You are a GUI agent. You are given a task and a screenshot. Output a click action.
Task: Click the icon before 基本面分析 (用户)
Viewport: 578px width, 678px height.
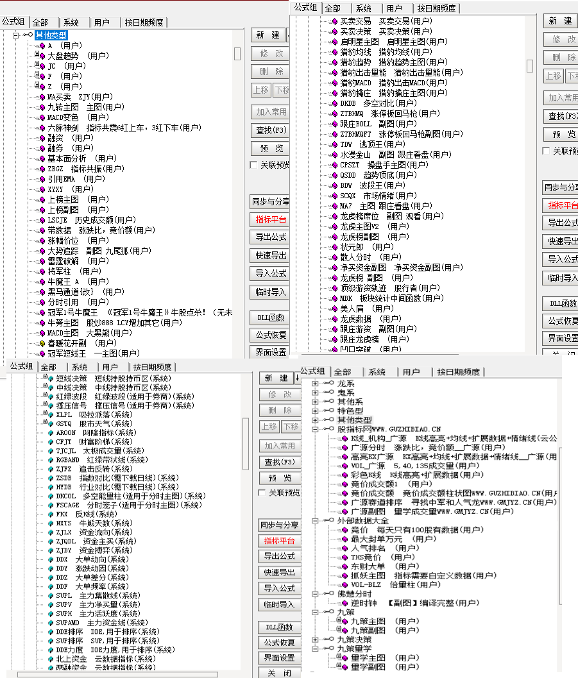42,158
